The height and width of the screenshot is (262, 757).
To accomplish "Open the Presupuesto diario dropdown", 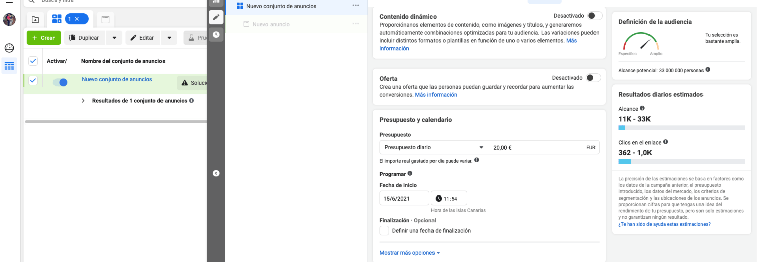I will [434, 147].
